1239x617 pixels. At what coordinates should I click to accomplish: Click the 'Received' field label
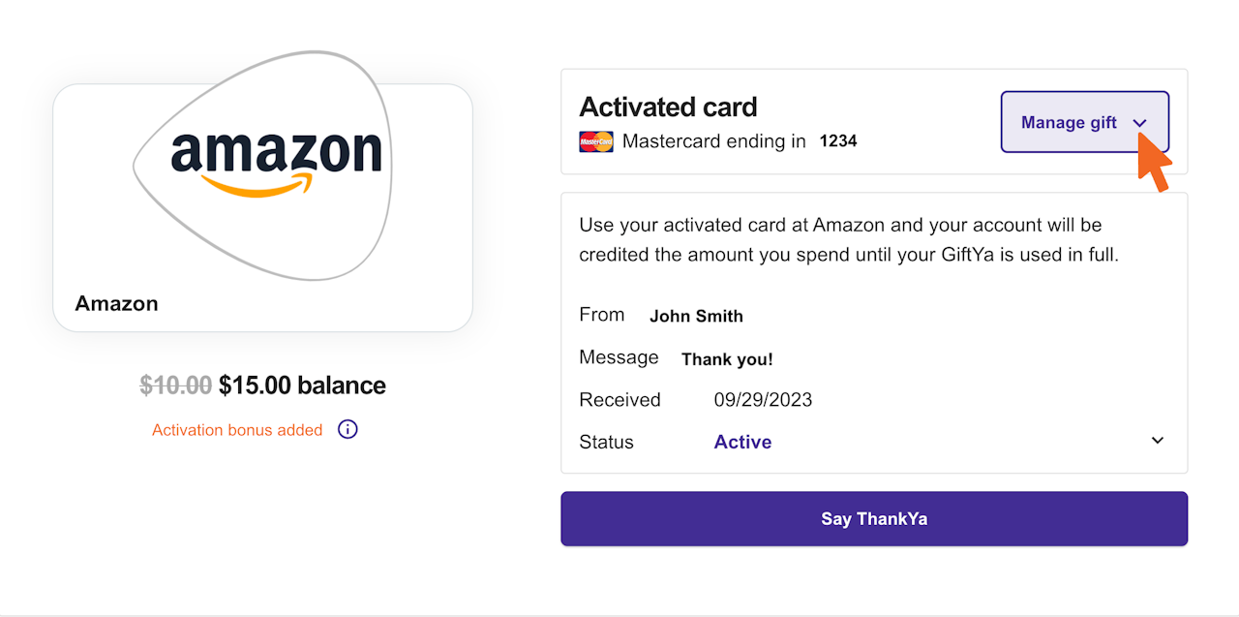tap(619, 400)
